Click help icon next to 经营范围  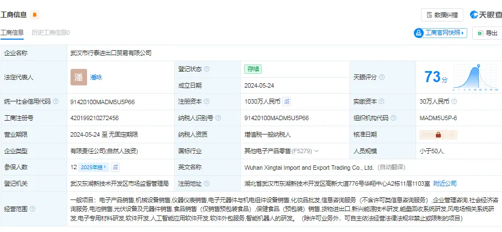33,209
